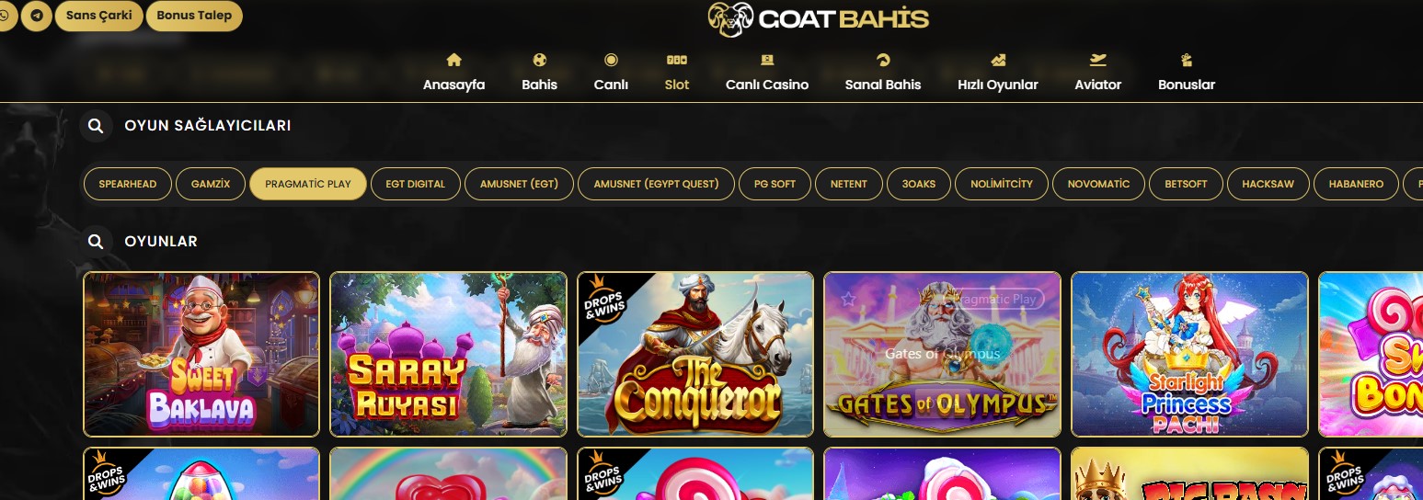Select the PG Soft provider chip
Viewport: 1423px width, 500px height.
(775, 184)
